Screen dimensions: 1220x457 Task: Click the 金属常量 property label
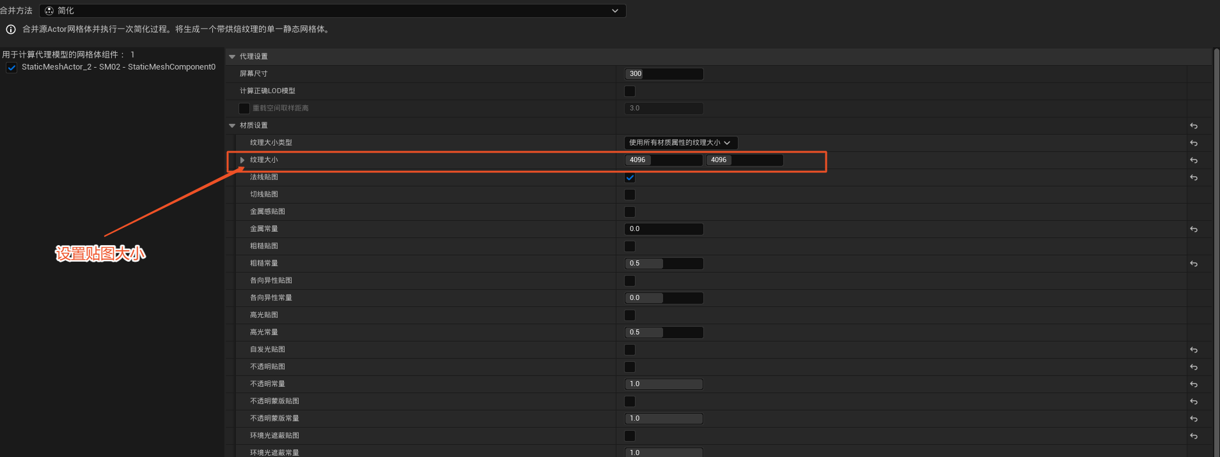point(264,229)
